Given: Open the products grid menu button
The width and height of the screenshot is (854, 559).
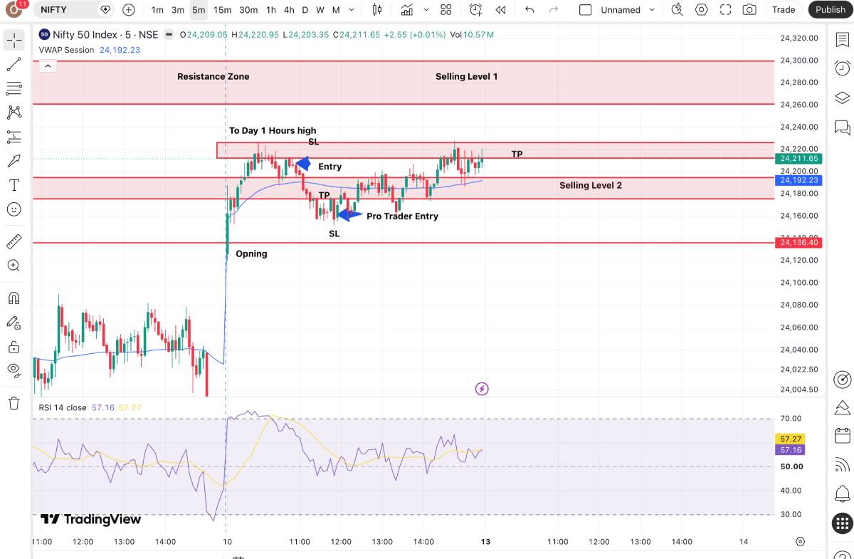Looking at the screenshot, I should (843, 523).
